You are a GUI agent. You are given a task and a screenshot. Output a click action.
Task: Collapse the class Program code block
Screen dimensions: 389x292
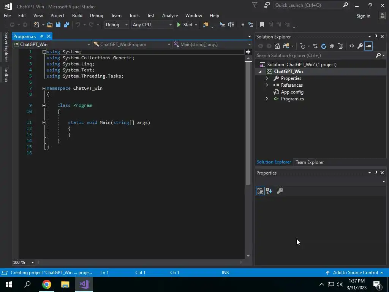click(x=44, y=105)
